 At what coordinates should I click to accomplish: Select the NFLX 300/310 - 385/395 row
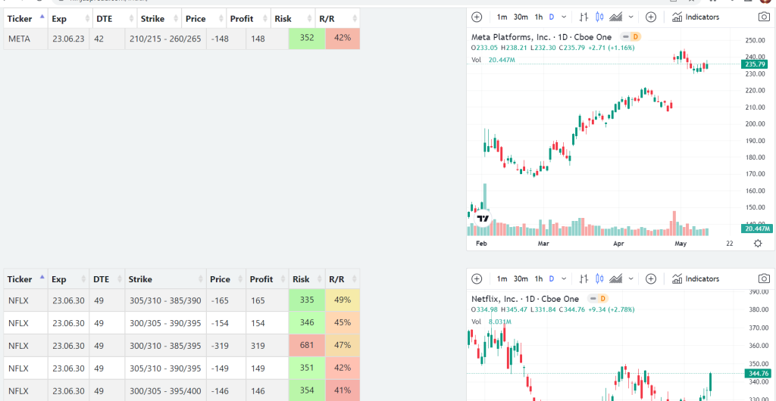click(x=182, y=346)
